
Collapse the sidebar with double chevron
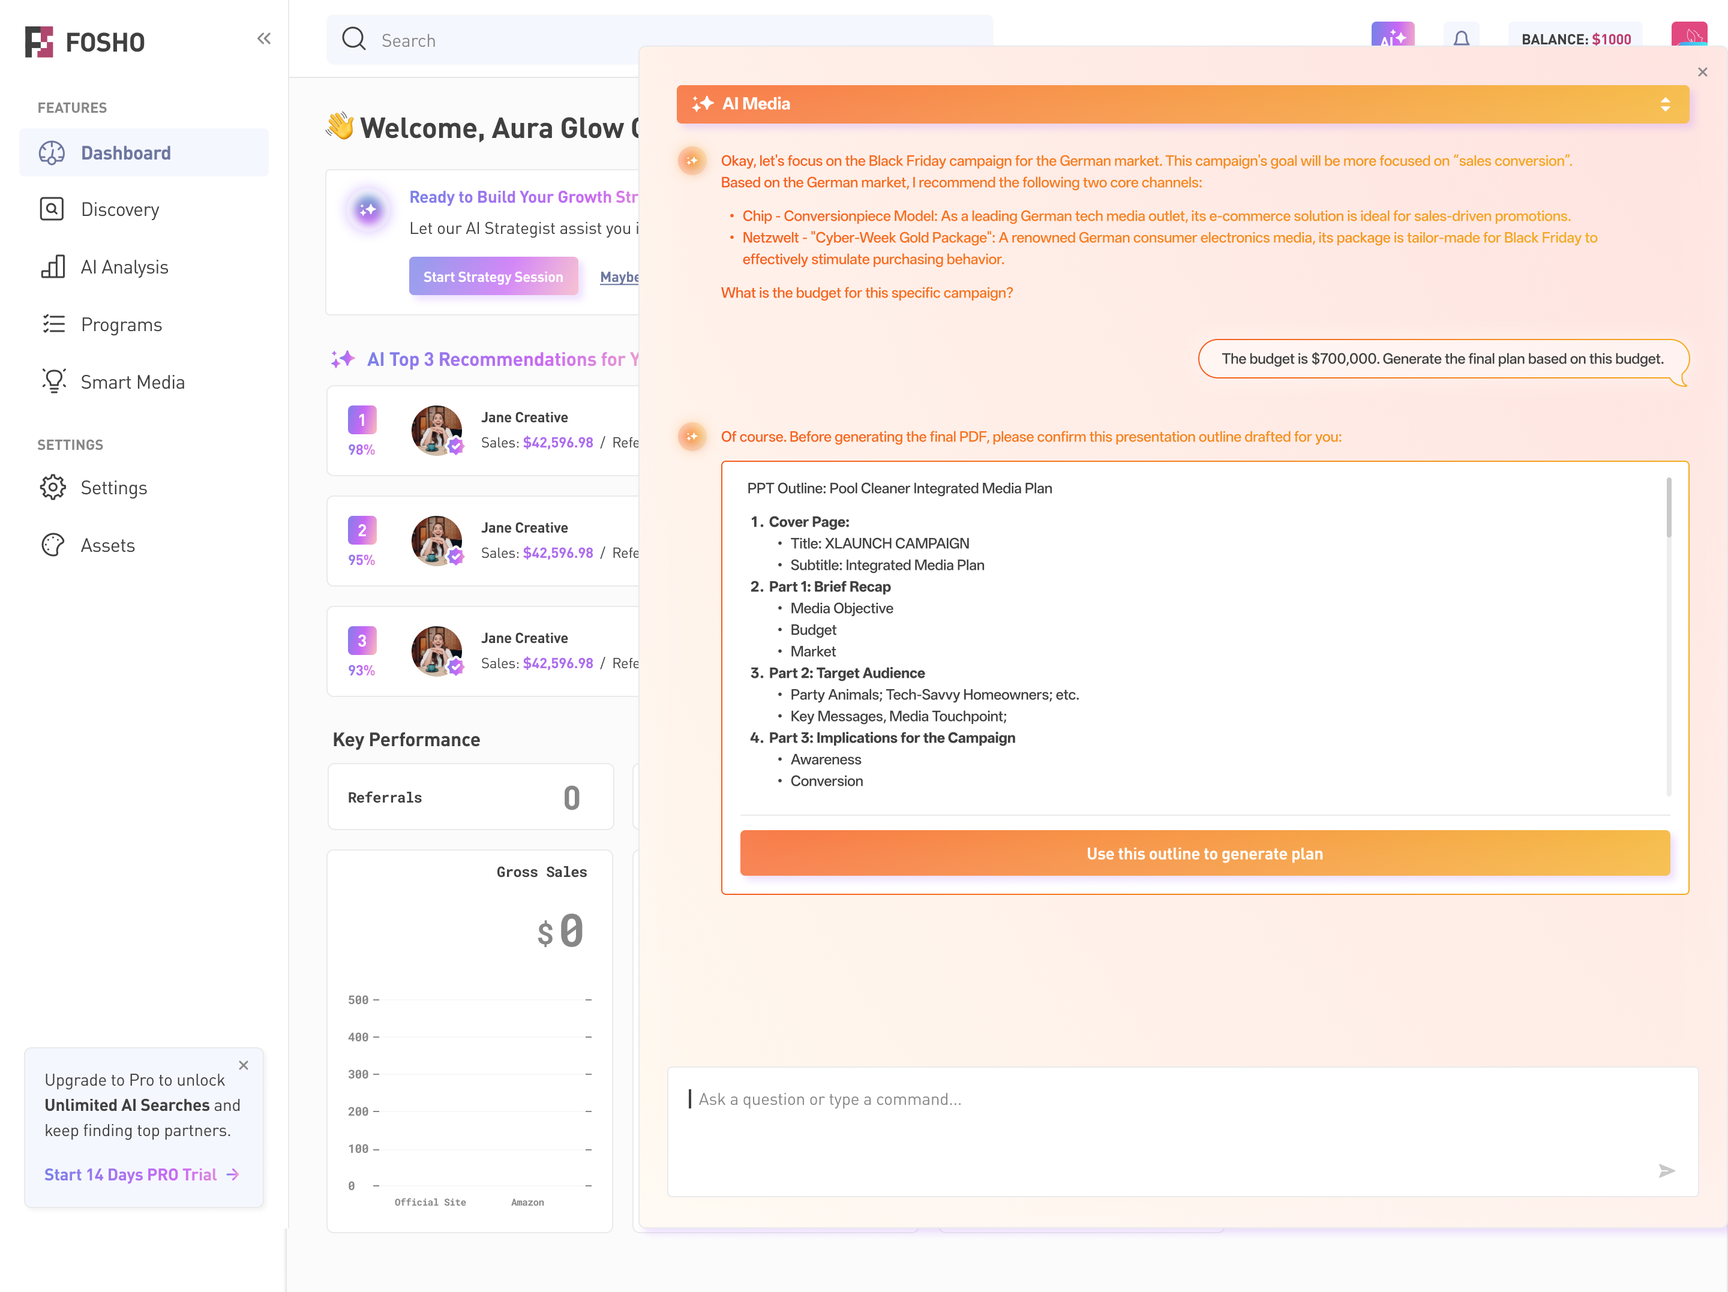point(264,38)
